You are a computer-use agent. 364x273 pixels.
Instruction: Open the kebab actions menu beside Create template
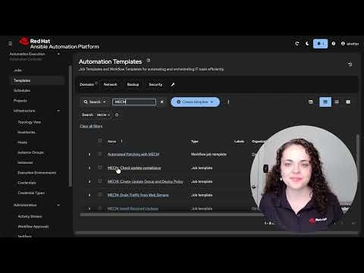coord(228,102)
